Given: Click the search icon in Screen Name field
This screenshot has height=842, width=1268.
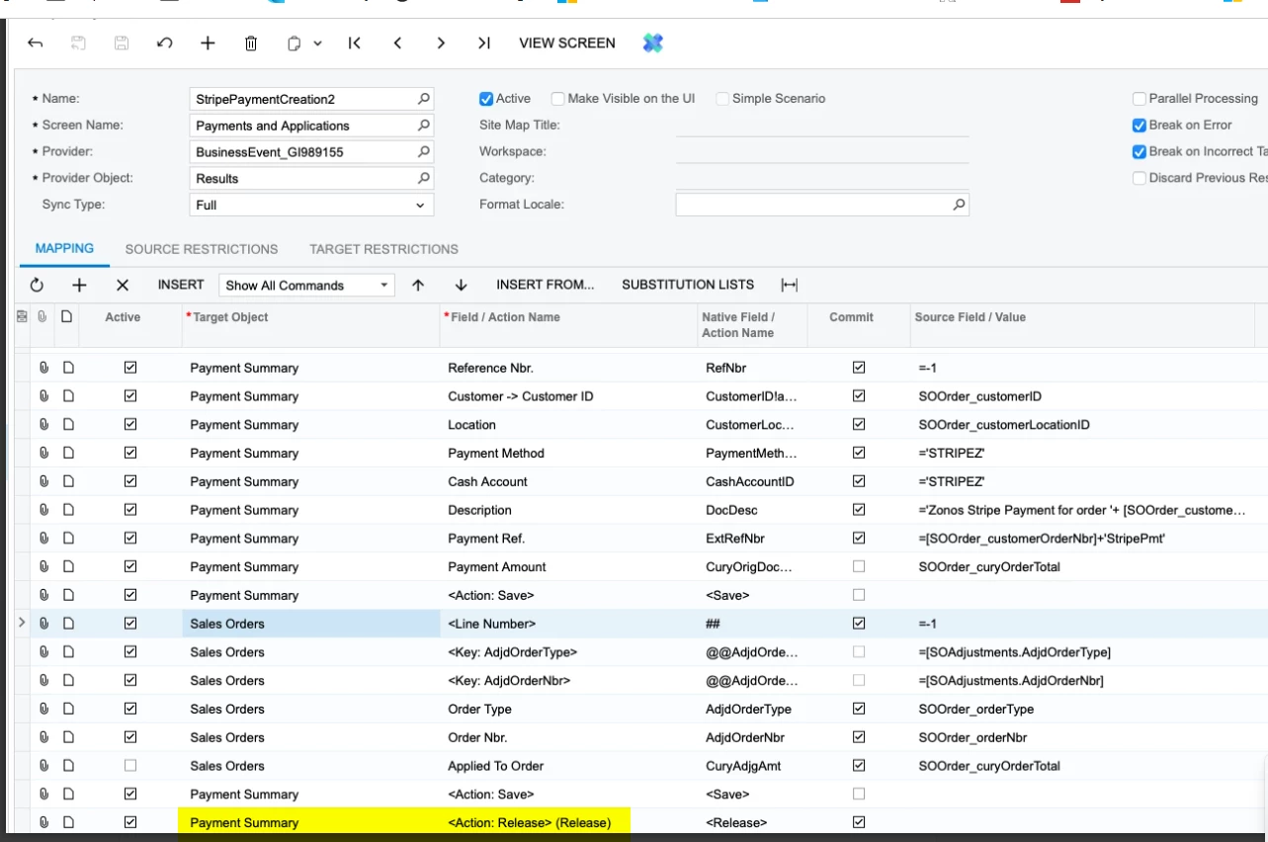Looking at the screenshot, I should pos(423,126).
